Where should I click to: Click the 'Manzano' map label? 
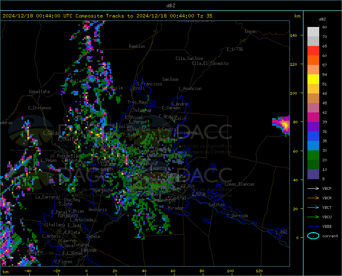pos(35,252)
